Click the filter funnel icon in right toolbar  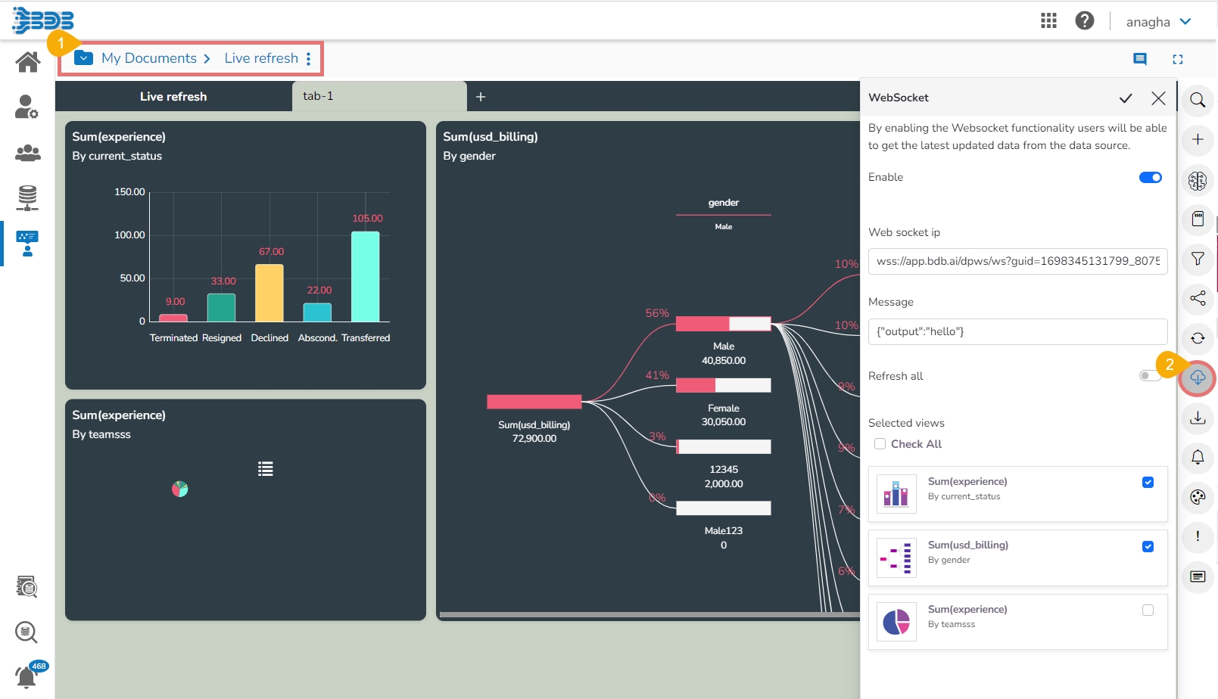coord(1198,259)
